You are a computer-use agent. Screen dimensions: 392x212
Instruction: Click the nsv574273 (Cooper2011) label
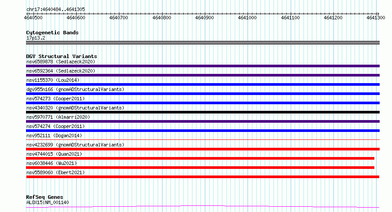click(x=55, y=99)
